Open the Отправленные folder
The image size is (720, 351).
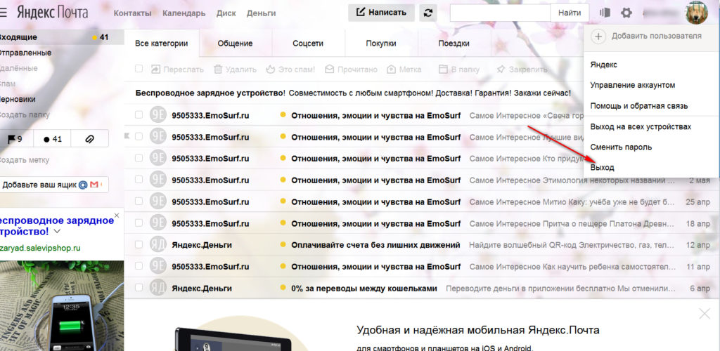pos(25,53)
